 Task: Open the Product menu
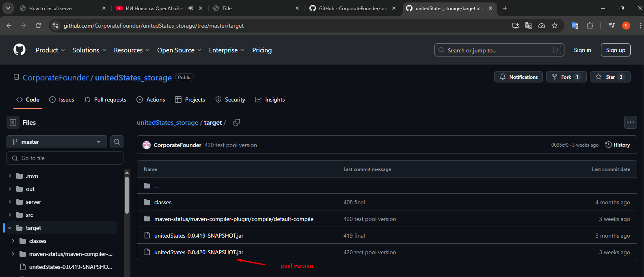point(50,50)
